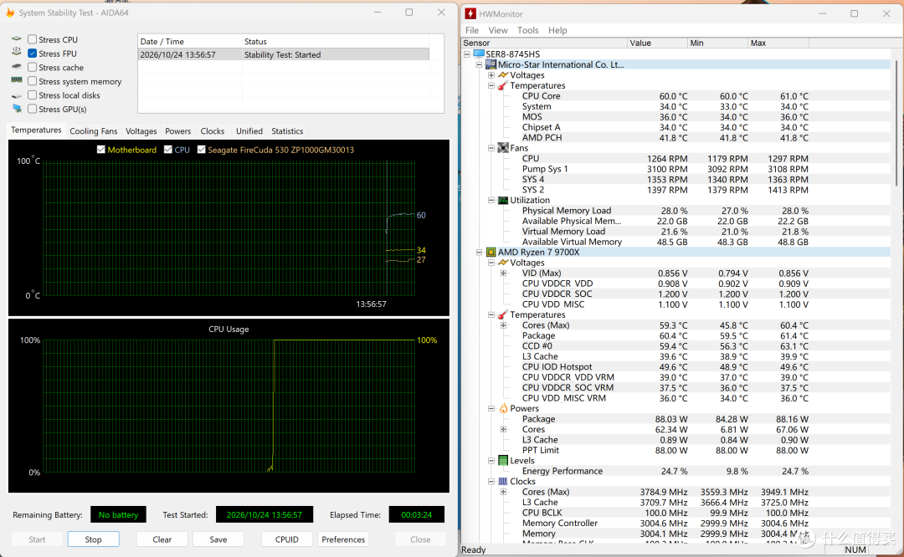The image size is (904, 557).
Task: Check the Stress local disks option
Action: [x=33, y=95]
